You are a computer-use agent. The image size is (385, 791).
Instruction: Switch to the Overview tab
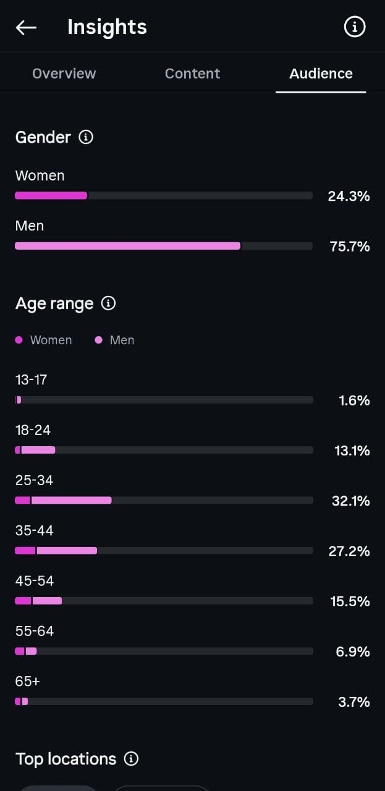[x=64, y=74]
